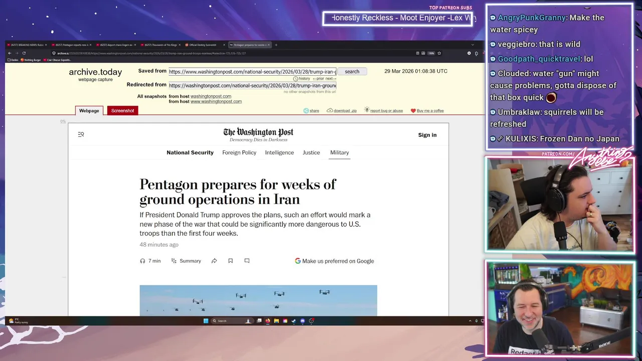Viewport: 642px width, 361px height.
Task: Open the 'Dailies' bookmarks folder
Action: tap(13, 60)
